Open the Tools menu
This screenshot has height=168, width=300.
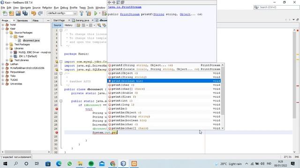tap(90, 7)
